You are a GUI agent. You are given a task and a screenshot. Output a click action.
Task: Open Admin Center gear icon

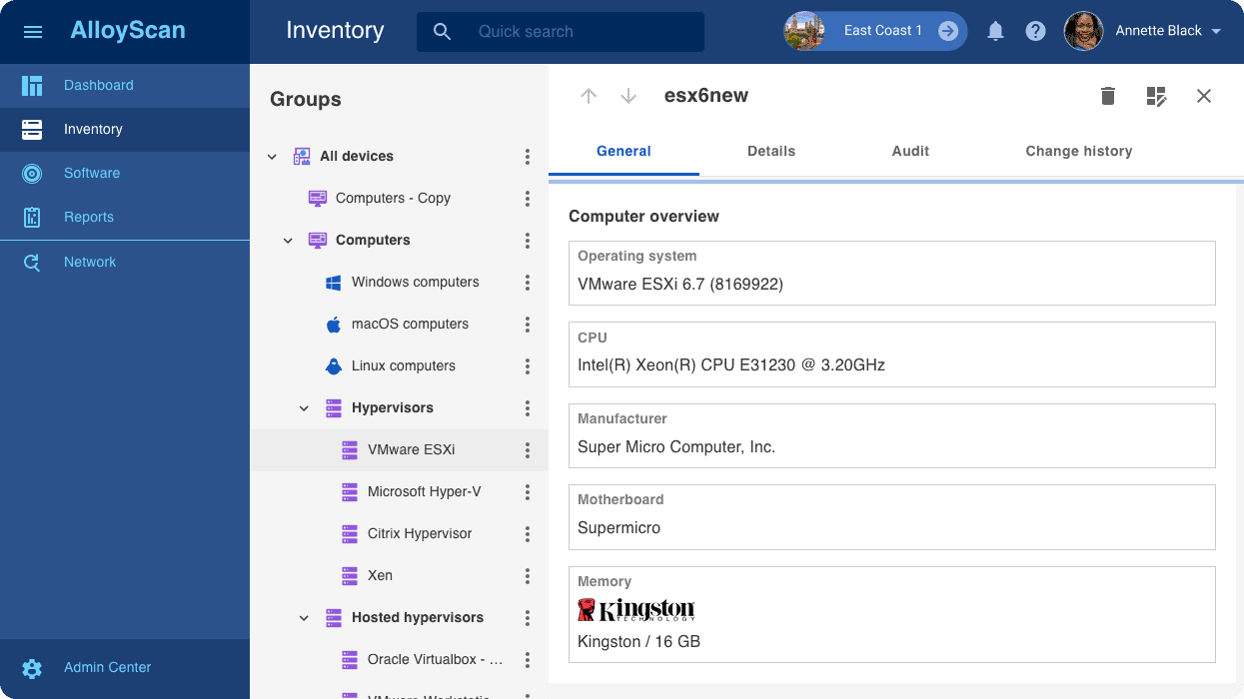[32, 668]
